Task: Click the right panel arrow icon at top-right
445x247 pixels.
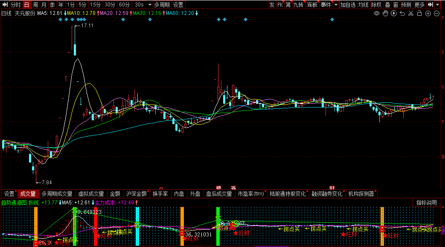Action: coord(430,5)
